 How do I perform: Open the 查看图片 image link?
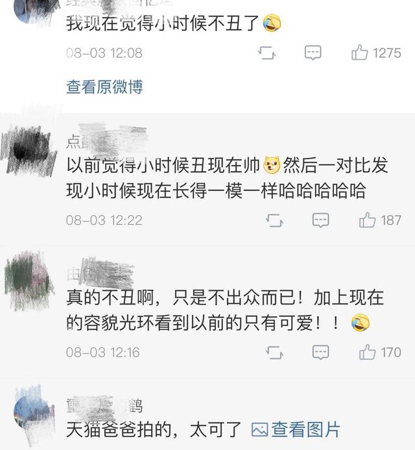coord(305,430)
